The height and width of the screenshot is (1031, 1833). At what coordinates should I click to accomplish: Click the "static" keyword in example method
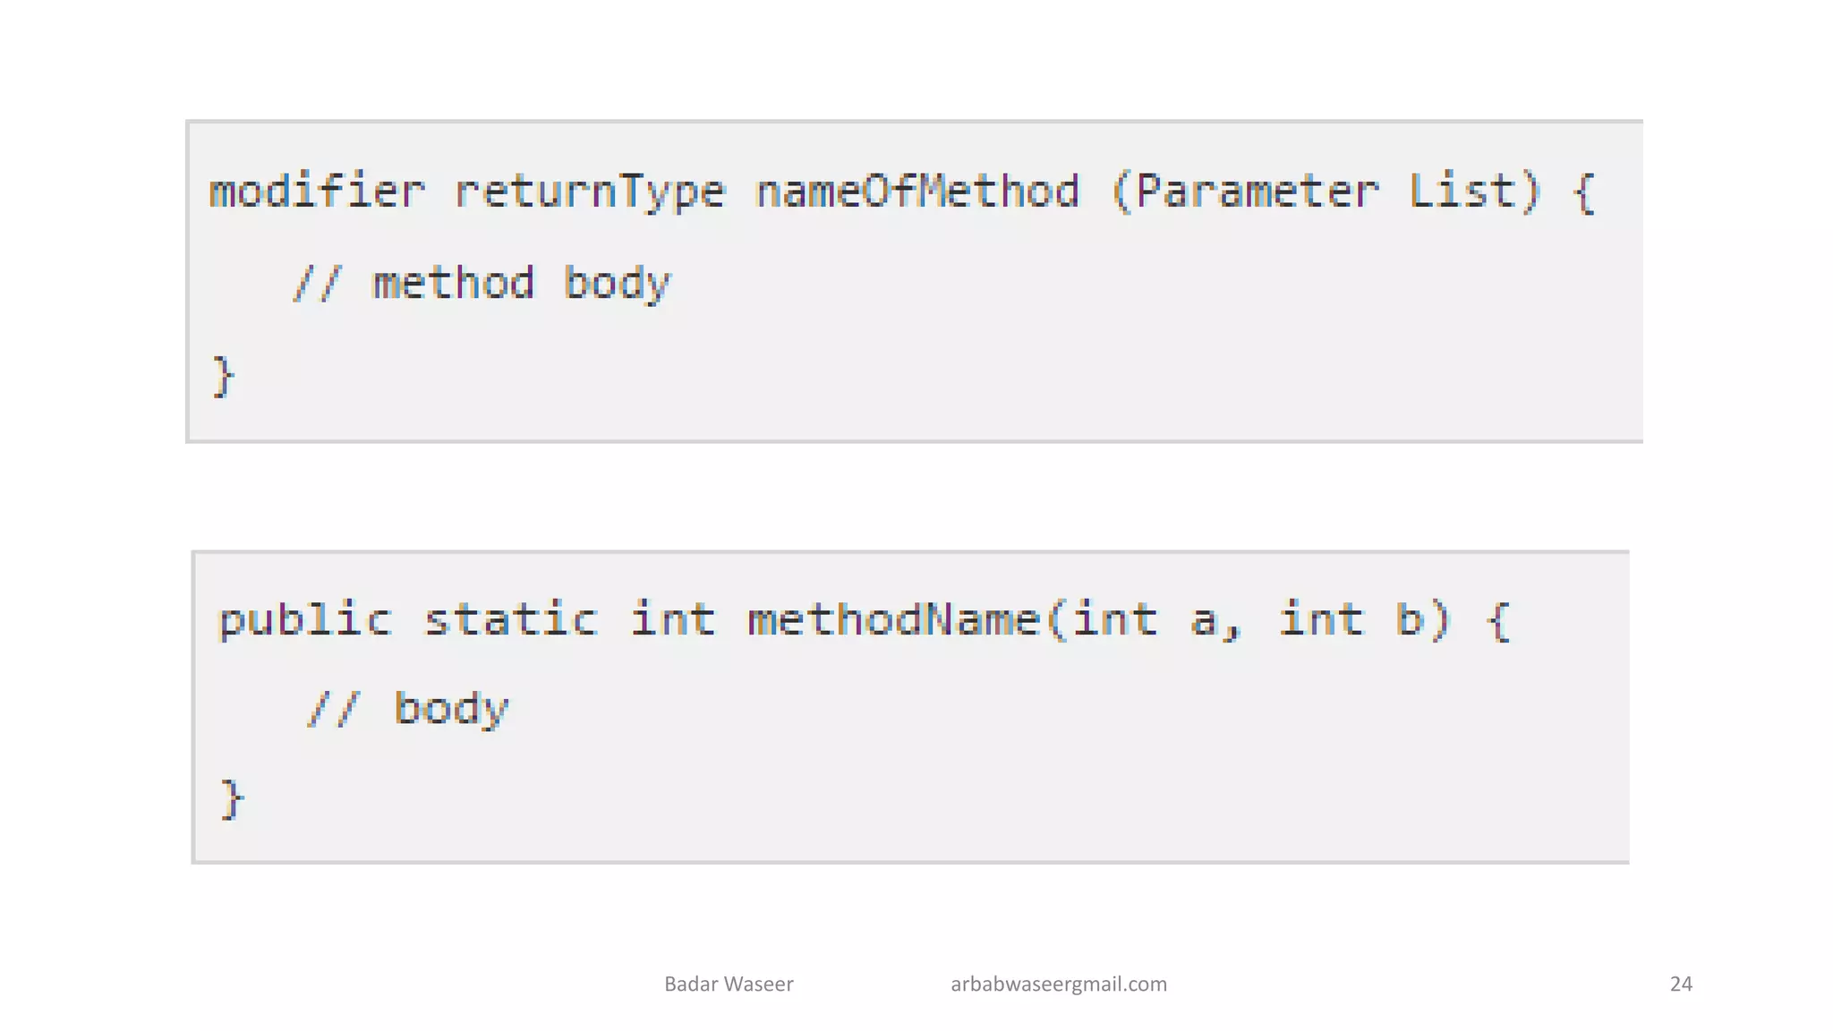[x=510, y=620]
